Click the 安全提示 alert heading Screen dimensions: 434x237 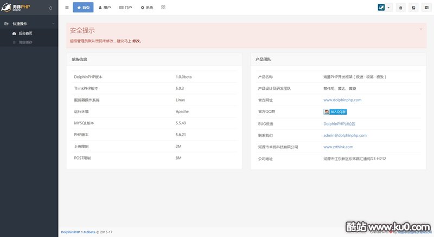pyautogui.click(x=82, y=31)
